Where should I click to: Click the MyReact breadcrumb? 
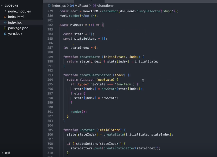coord(81,6)
